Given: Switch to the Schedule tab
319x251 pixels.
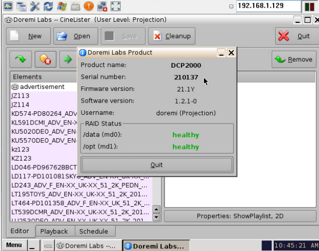Looking at the screenshot, I should 94,232.
